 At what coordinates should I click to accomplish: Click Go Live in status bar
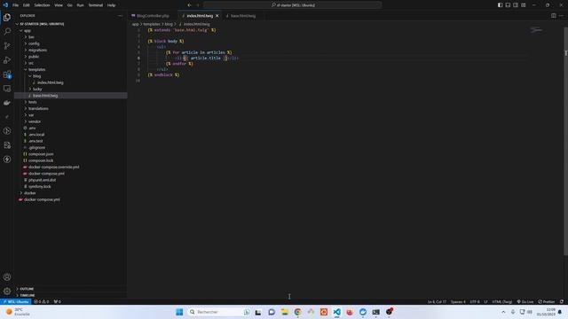(525, 301)
